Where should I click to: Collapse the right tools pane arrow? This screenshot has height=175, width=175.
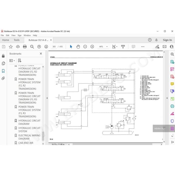pyautogui.click(x=167, y=98)
